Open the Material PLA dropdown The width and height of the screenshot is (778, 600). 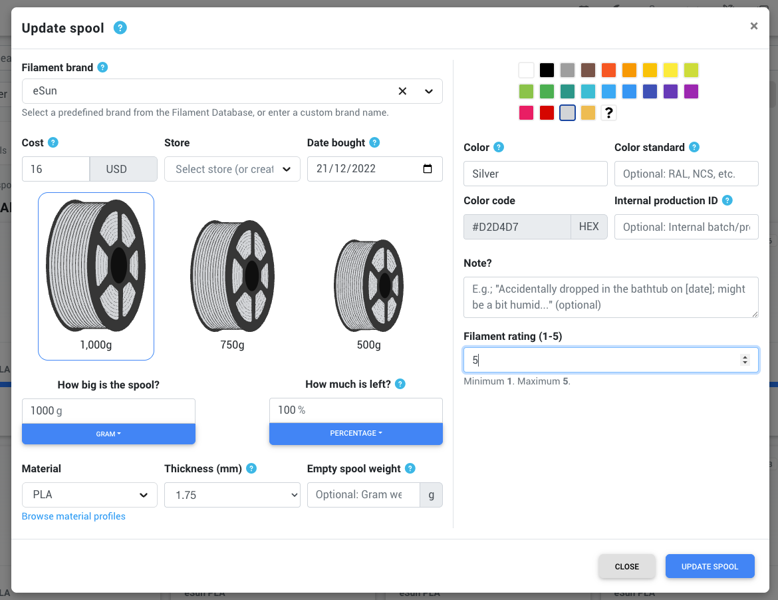click(x=89, y=495)
